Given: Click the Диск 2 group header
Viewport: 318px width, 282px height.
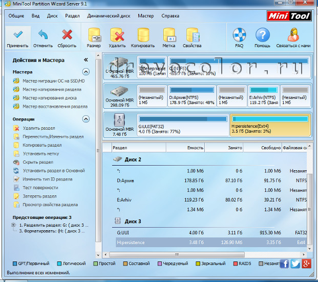Looking at the screenshot, I should click(133, 159).
